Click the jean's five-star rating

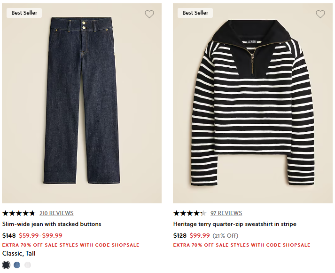coord(19,213)
